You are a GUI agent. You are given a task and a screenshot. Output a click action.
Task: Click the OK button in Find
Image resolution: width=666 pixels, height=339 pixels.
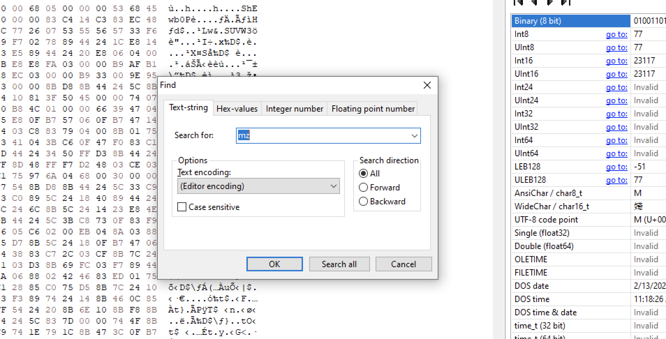click(274, 264)
